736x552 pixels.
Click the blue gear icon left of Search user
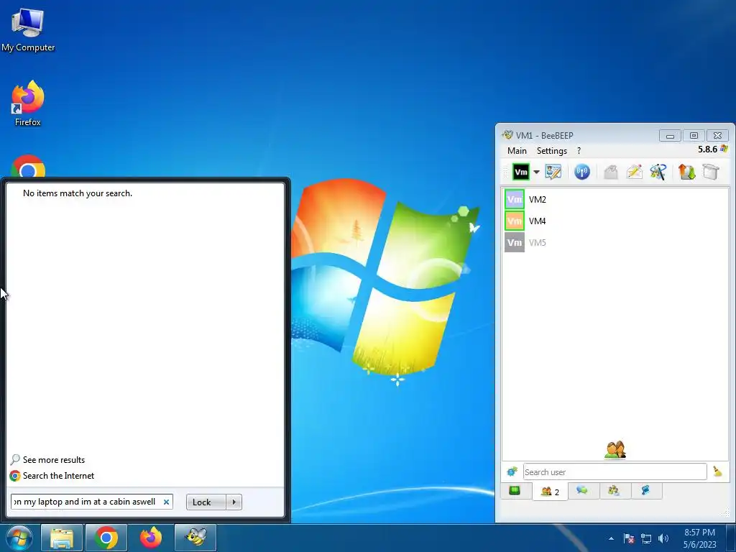point(512,471)
